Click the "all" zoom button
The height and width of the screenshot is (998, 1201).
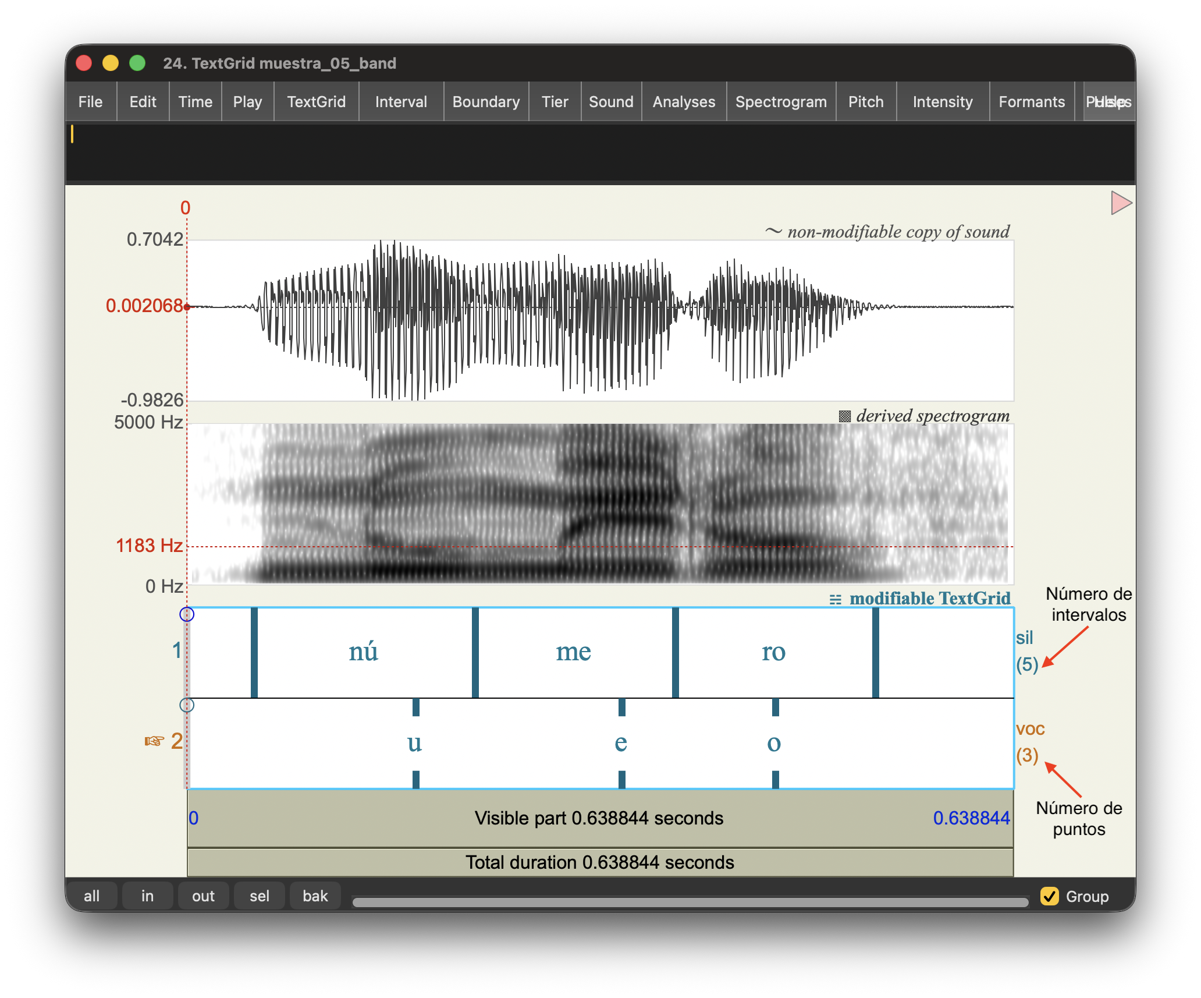93,896
